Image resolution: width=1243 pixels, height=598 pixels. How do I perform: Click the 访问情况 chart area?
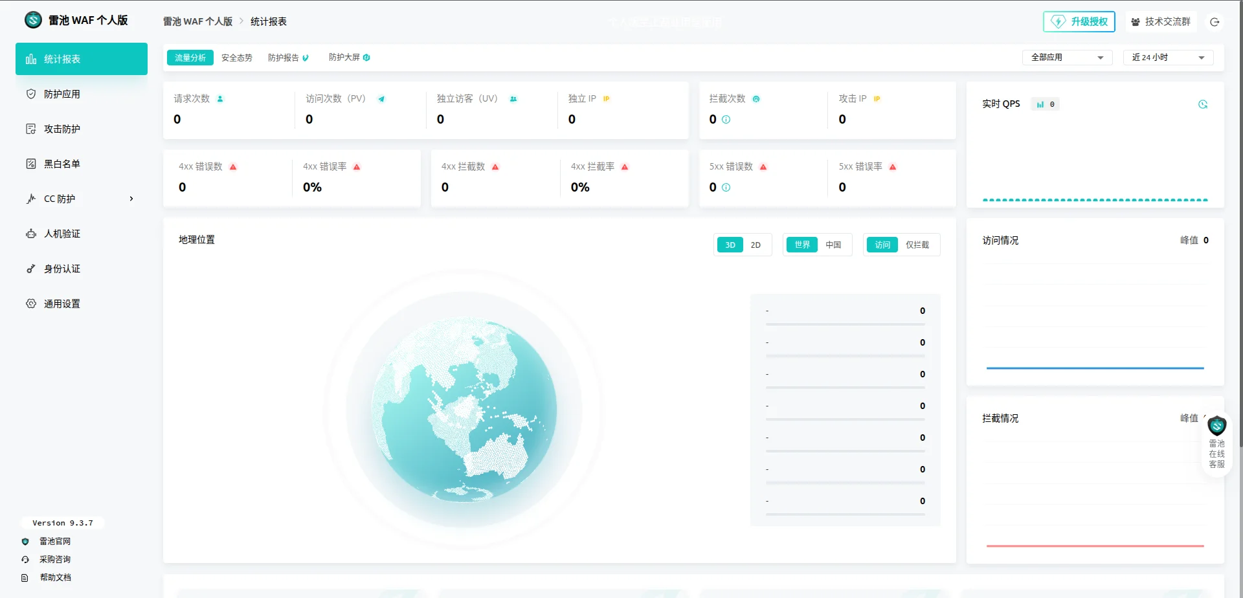[x=1095, y=316]
